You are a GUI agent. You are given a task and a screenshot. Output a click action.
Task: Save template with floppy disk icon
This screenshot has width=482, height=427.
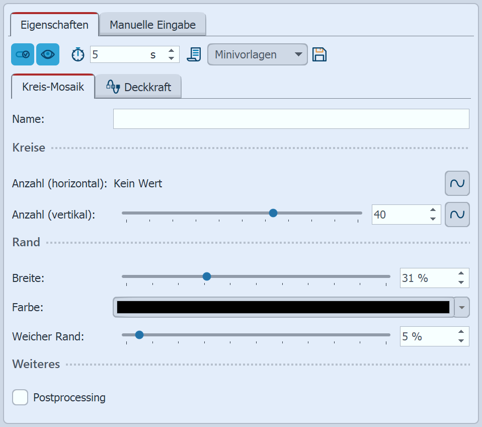(x=319, y=54)
